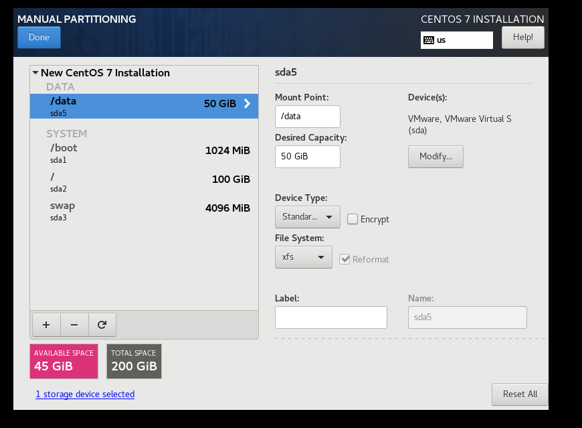Click the AVAILABLE SPACE 45 GiB box

point(64,361)
